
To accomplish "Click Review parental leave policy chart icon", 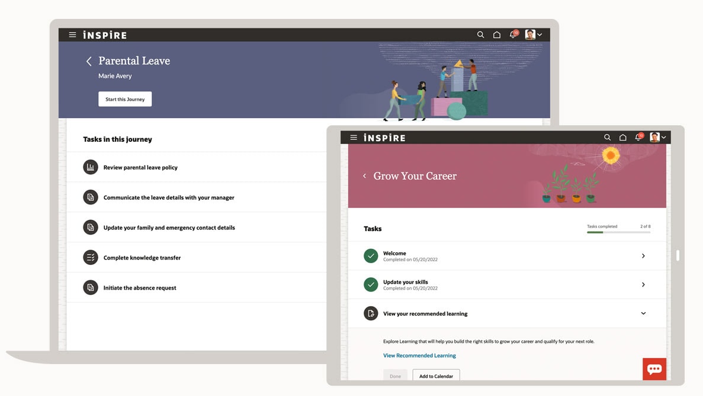I will pos(91,167).
